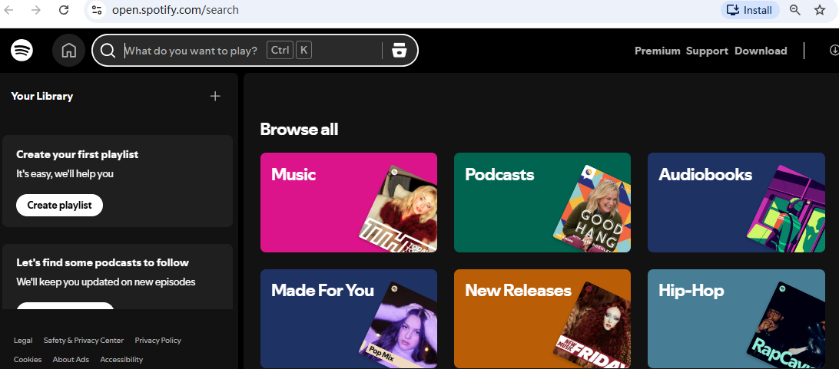Click the search magnifier icon

(108, 51)
